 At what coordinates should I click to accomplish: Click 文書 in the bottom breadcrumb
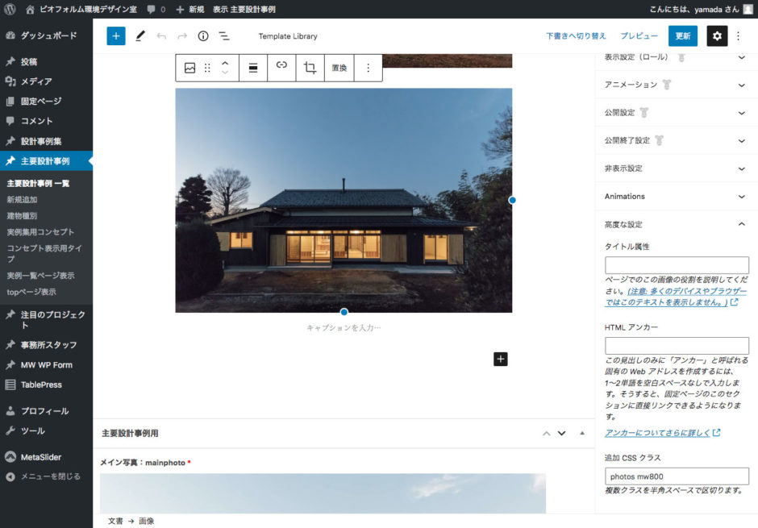click(115, 522)
